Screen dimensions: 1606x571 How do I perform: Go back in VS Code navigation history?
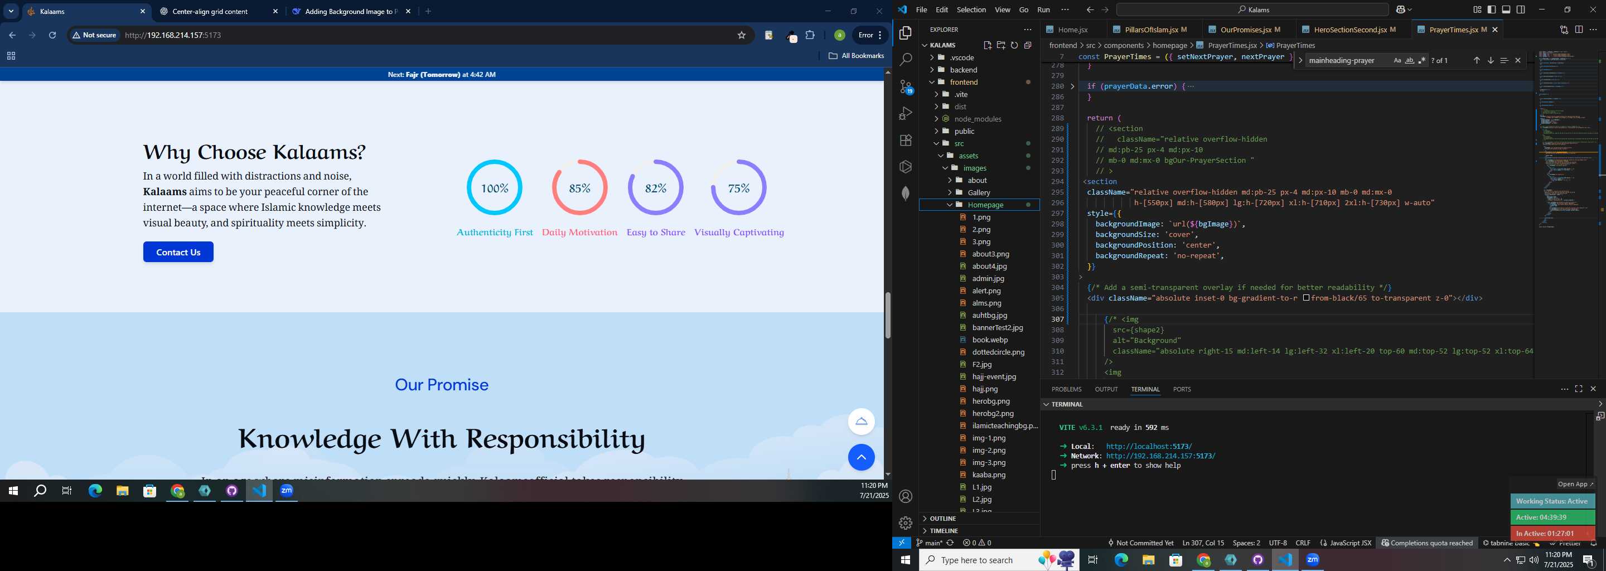click(1089, 9)
